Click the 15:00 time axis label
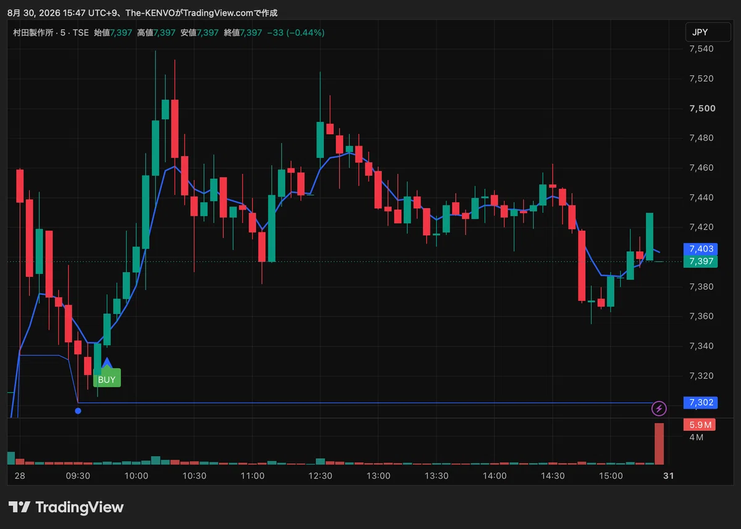The width and height of the screenshot is (741, 529). 611,476
